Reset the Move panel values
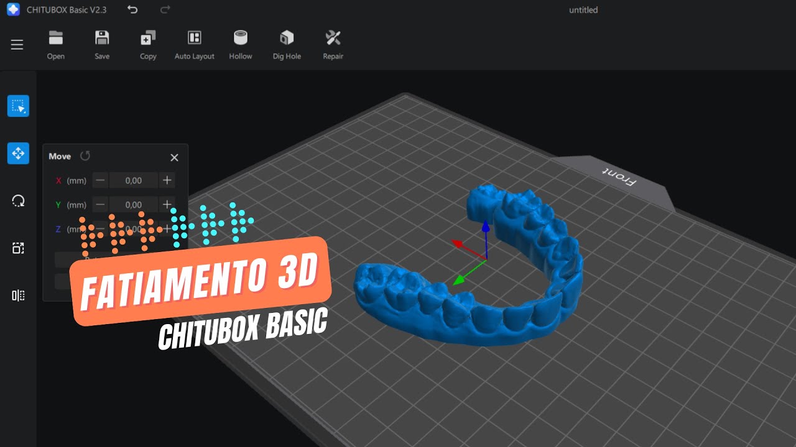The height and width of the screenshot is (447, 796). (x=85, y=156)
